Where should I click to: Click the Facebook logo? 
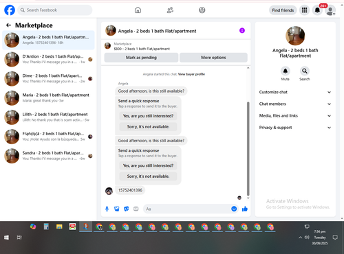[x=10, y=10]
